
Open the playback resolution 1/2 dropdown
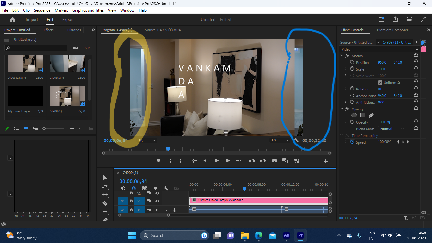pyautogui.click(x=280, y=140)
